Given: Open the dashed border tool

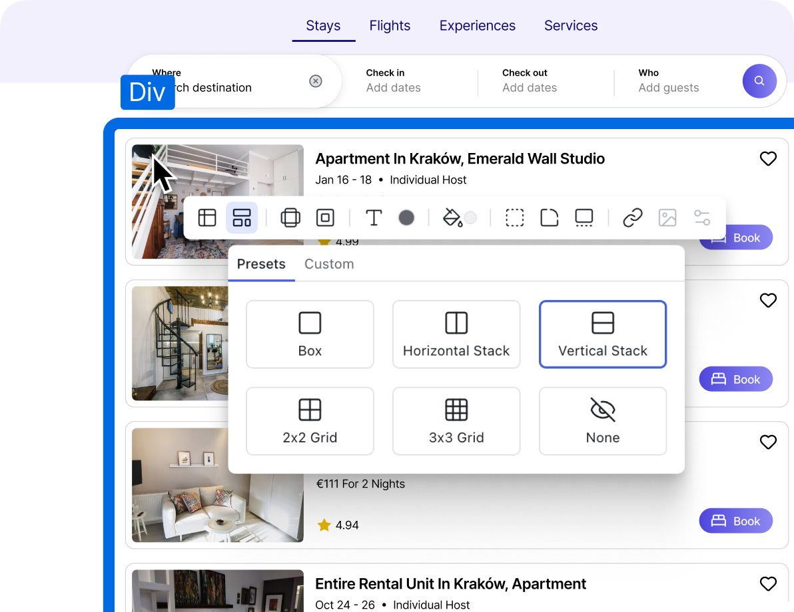Looking at the screenshot, I should (x=514, y=218).
